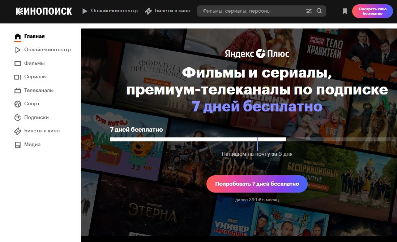Screen dimensions: 397x242
Task: Click the 'Фильмы и сериалы,' headline text
Action: 257,73
